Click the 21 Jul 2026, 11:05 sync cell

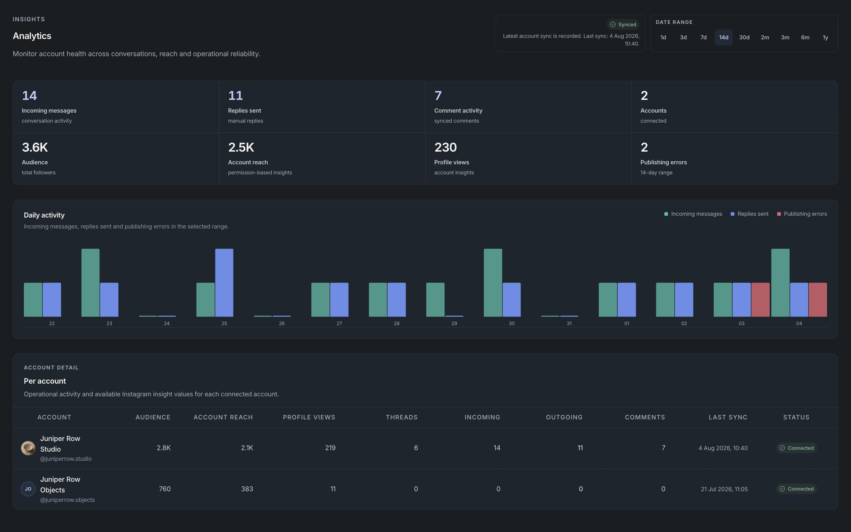[724, 489]
